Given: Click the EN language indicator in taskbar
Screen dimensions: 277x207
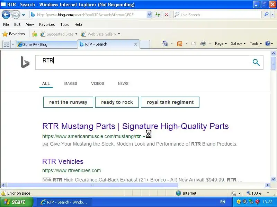Looking at the screenshot, I should tap(223, 202).
